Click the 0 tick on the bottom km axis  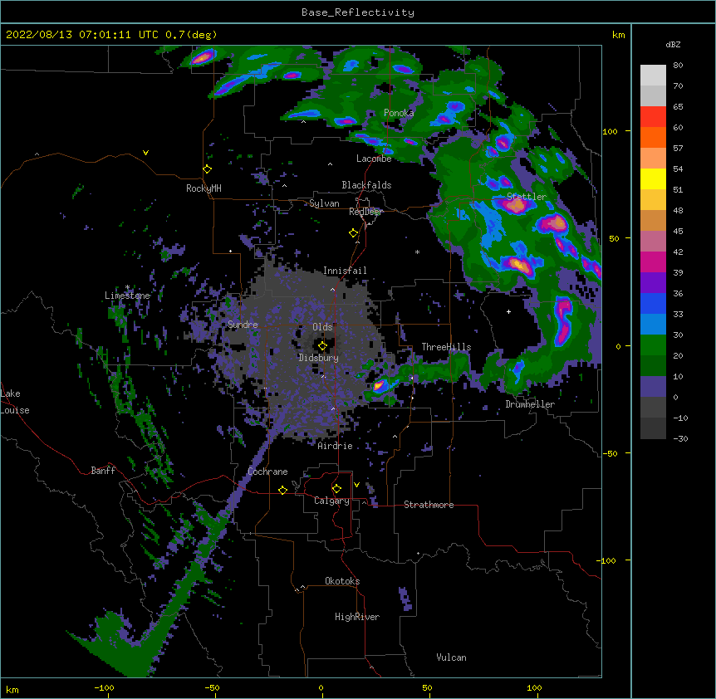click(x=321, y=687)
